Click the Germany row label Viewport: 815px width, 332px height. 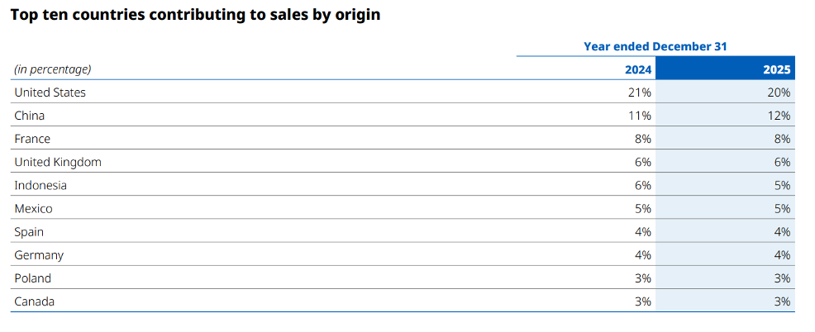pyautogui.click(x=39, y=255)
